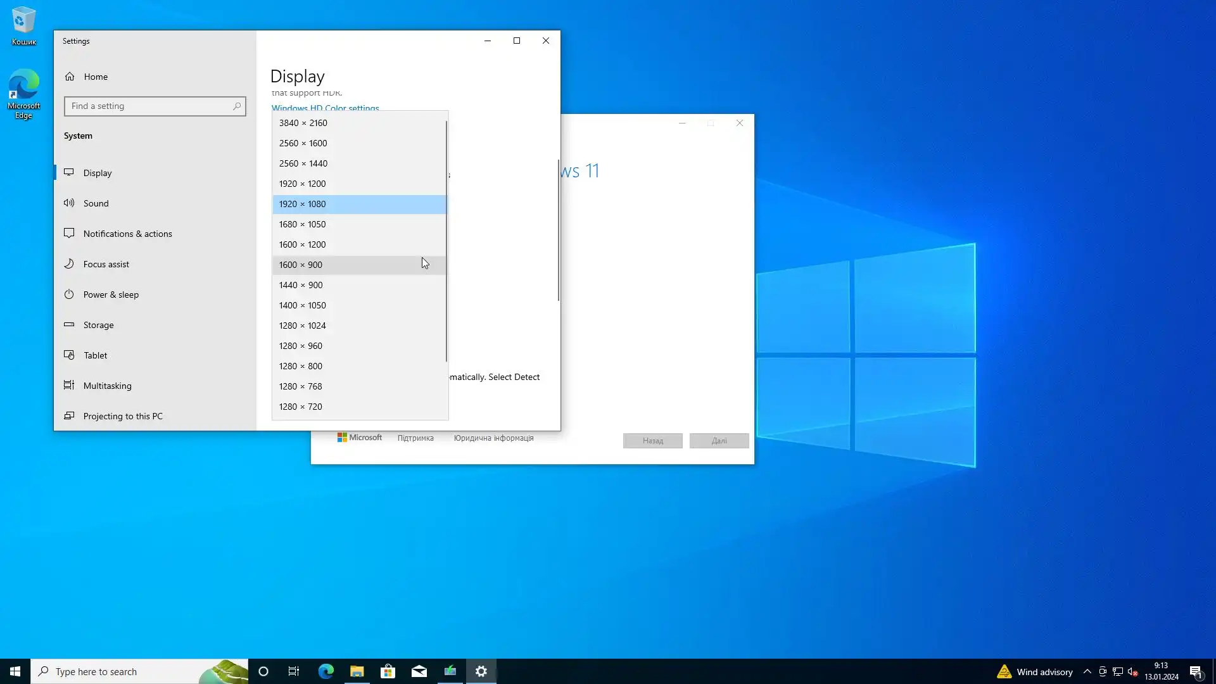
Task: Open the Power & sleep settings
Action: tap(111, 294)
